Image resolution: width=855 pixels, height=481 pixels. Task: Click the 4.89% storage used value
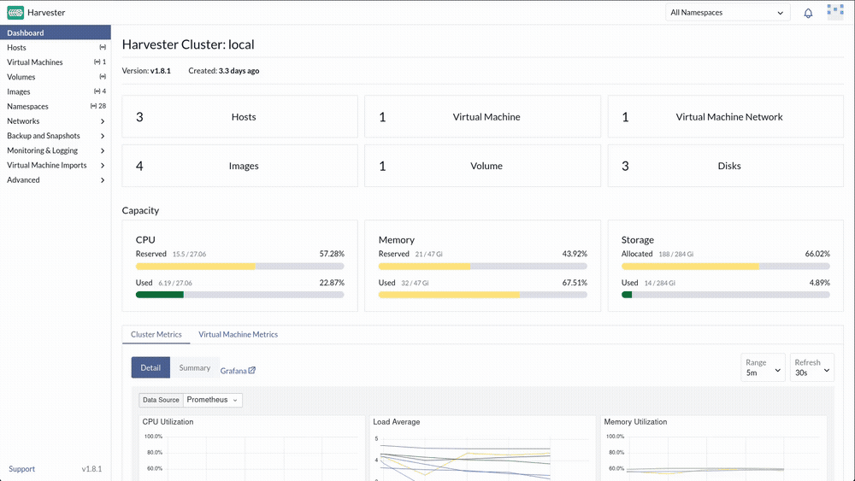(x=820, y=283)
